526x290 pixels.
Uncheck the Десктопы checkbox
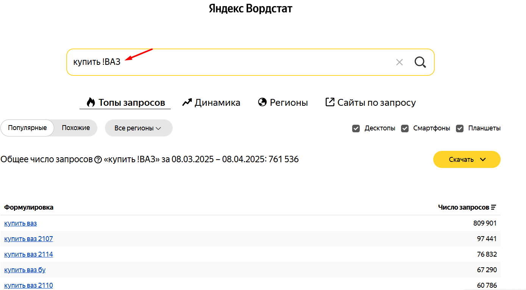click(x=356, y=129)
